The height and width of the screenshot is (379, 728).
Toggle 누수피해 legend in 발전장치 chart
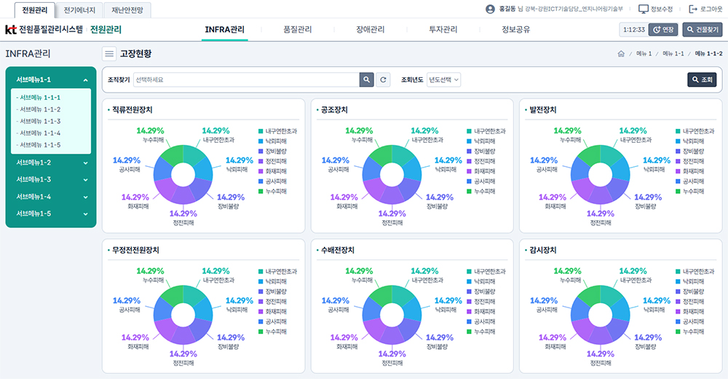[678, 191]
